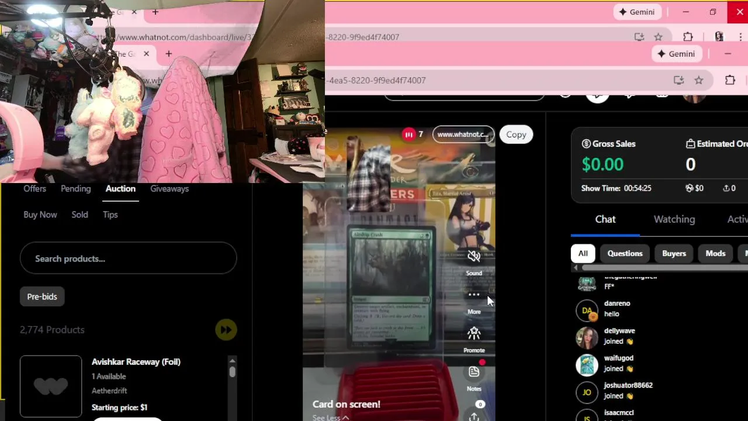
Task: Open the Tips tab
Action: click(110, 215)
